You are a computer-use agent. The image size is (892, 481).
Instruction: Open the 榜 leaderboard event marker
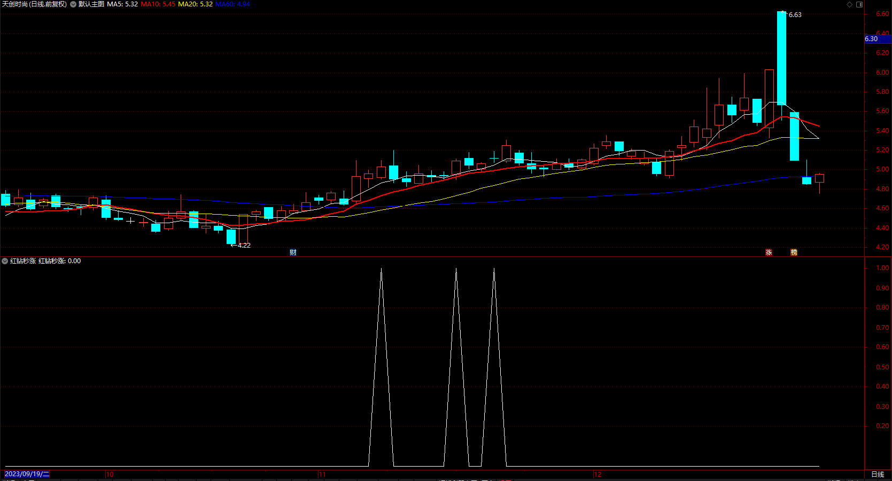794,253
